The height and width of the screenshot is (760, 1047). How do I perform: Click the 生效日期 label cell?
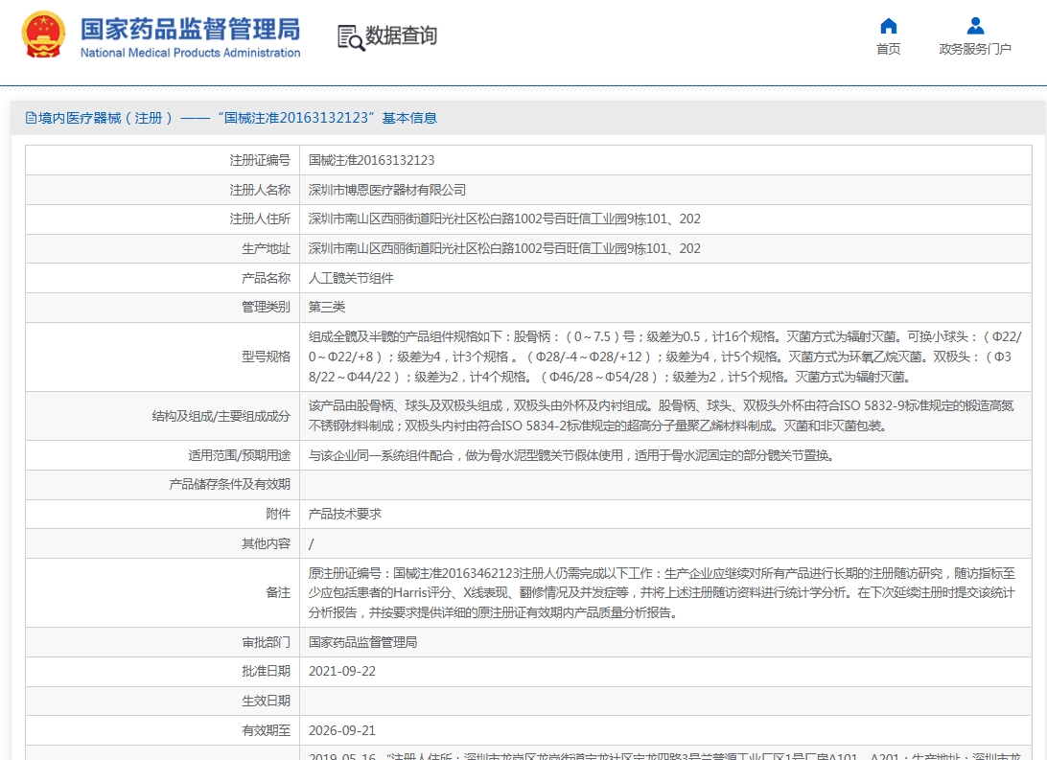(x=162, y=701)
